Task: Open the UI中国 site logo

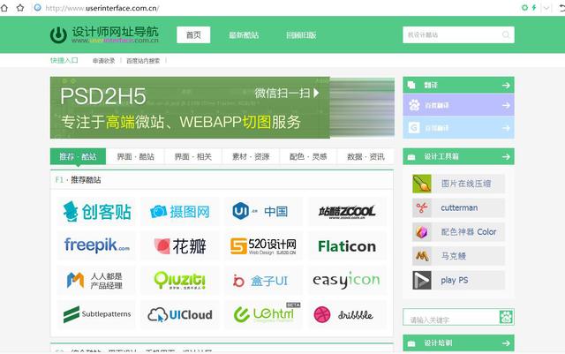Action: (264, 211)
